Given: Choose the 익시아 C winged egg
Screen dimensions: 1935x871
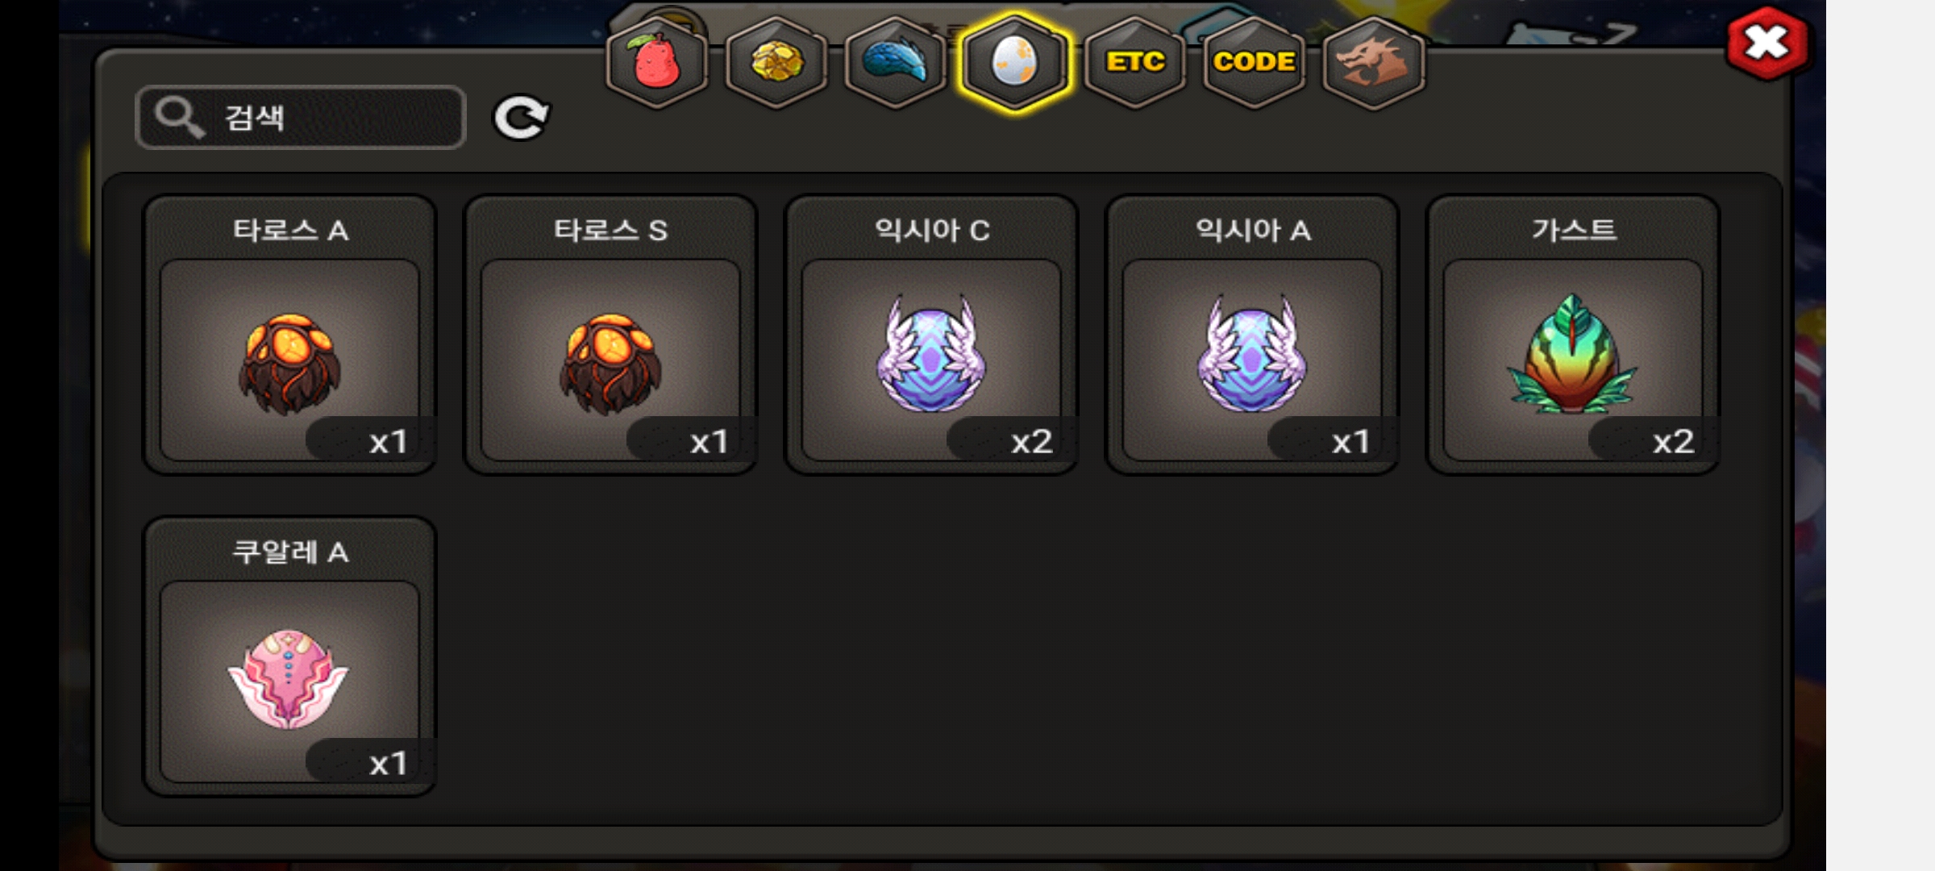Looking at the screenshot, I should (931, 335).
